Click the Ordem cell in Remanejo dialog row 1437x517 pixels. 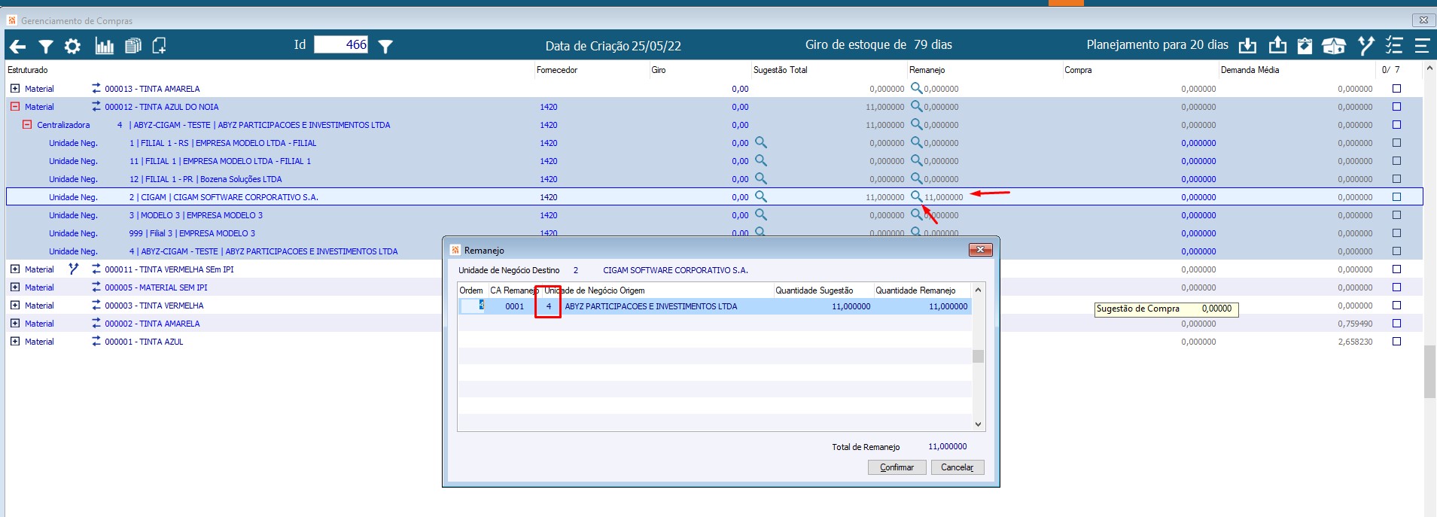tap(472, 306)
